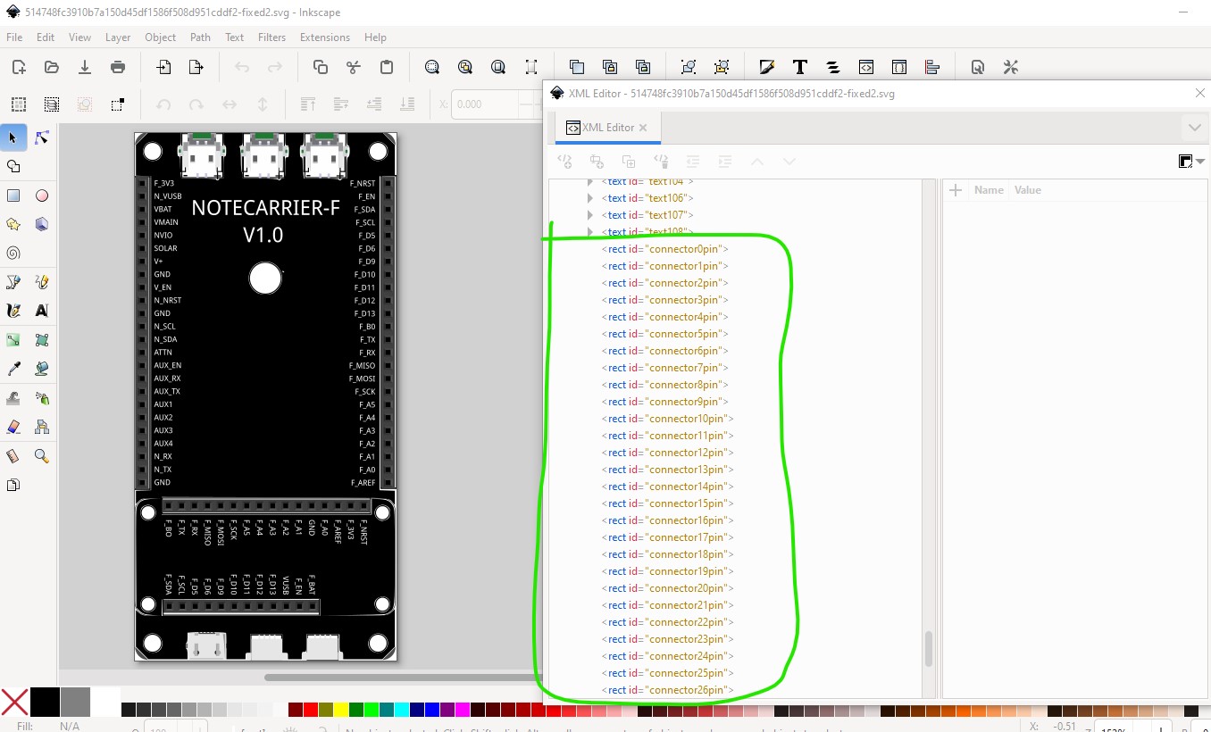This screenshot has height=732, width=1211.
Task: Select the Calligraphy tool
Action: 13,311
